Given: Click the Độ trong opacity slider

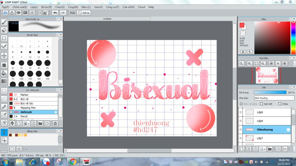Looking at the screenshot, I should 270,93.
